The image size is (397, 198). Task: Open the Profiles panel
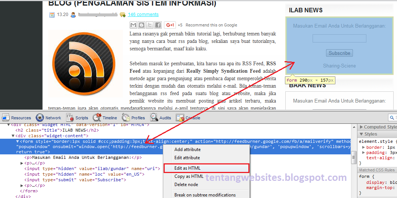(133, 117)
